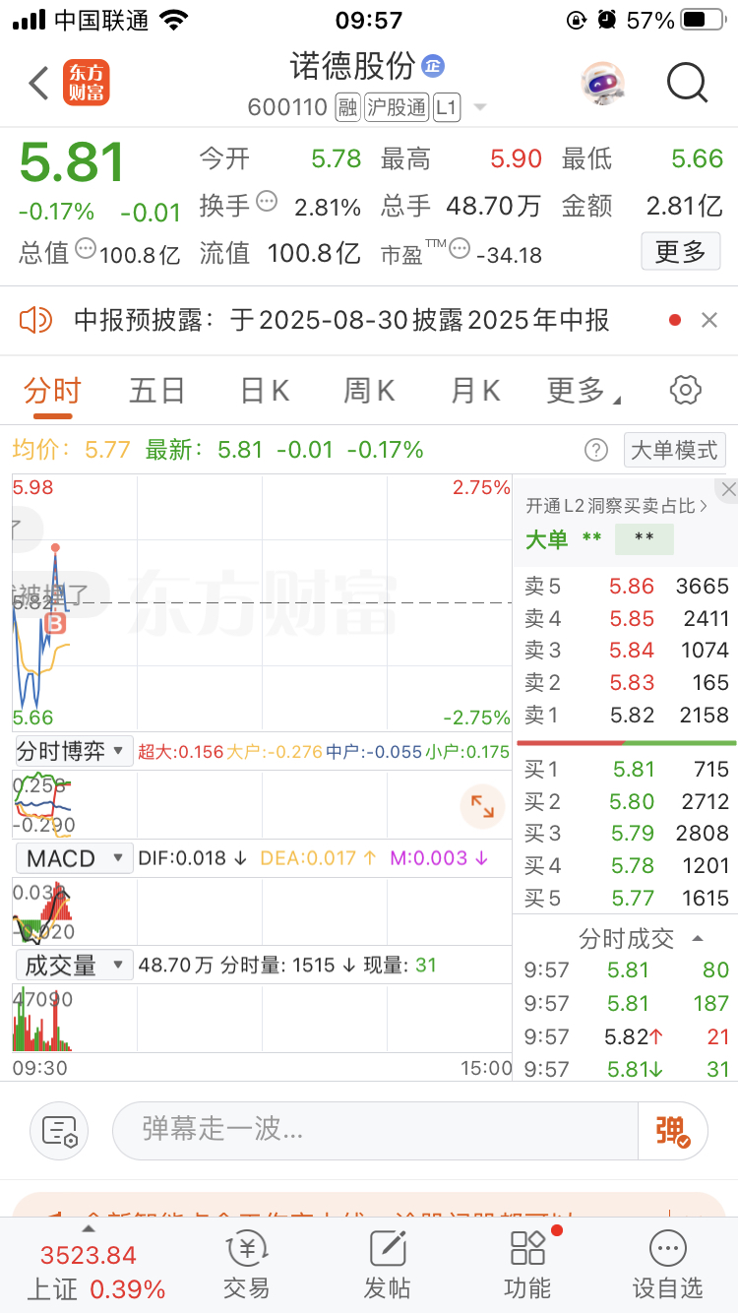Switch to the 五日 tab
Screen dimensions: 738x1313
pyautogui.click(x=157, y=391)
